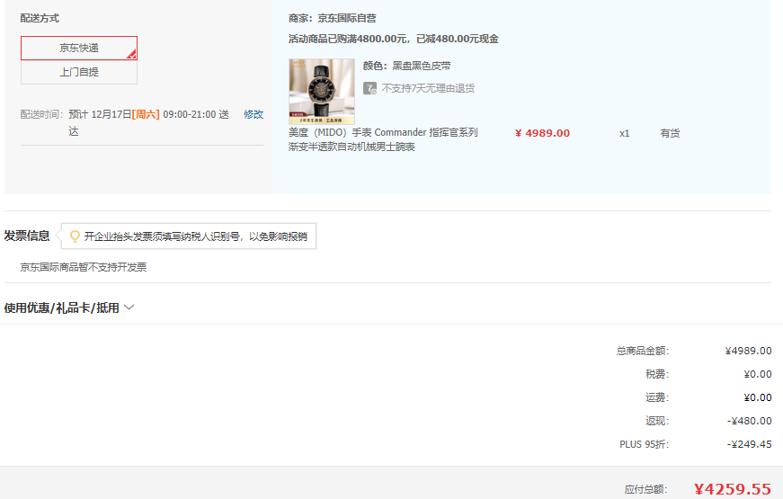
Task: Click 税费 value ¥0.00
Action: (758, 374)
